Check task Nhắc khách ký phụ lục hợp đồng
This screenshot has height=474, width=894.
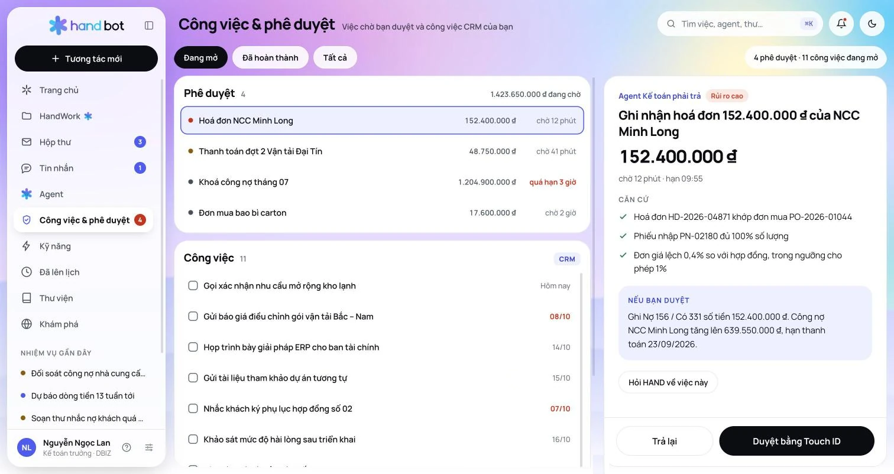click(x=193, y=408)
